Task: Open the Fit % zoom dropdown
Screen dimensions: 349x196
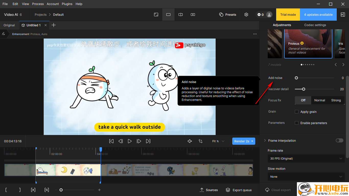Action: [218, 141]
